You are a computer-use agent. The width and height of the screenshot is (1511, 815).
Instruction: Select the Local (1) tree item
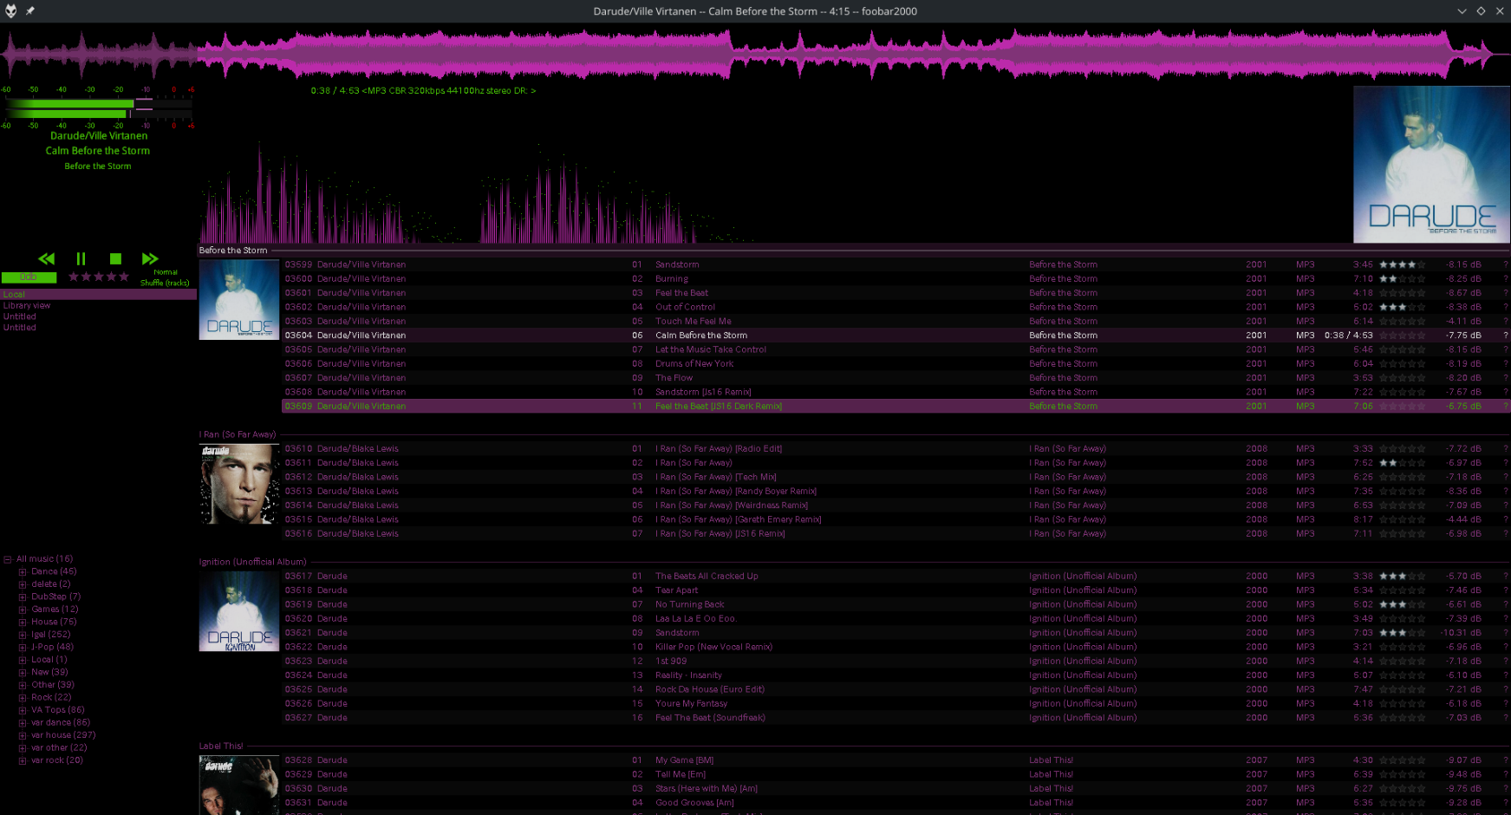point(49,660)
